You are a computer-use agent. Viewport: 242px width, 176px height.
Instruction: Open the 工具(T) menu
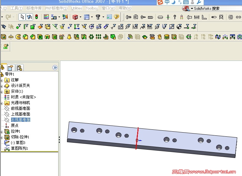[17, 8]
